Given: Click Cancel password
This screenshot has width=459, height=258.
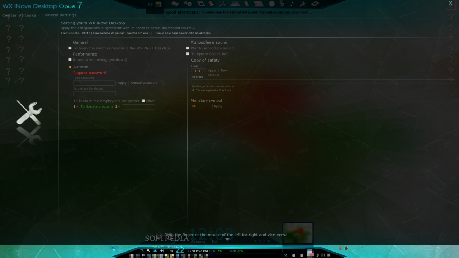Looking at the screenshot, I should pyautogui.click(x=144, y=83).
